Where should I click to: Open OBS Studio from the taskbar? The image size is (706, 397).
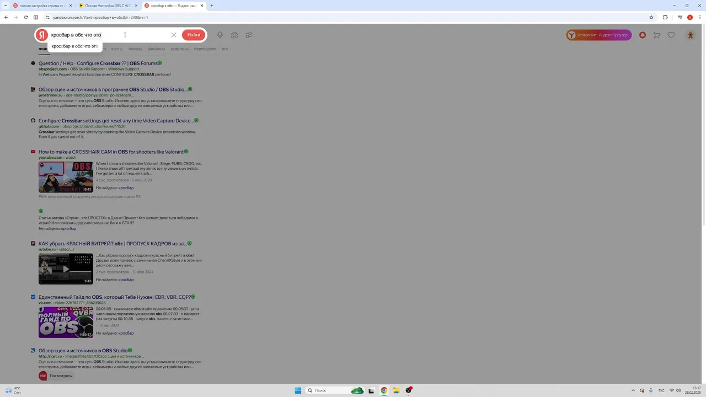pyautogui.click(x=409, y=390)
